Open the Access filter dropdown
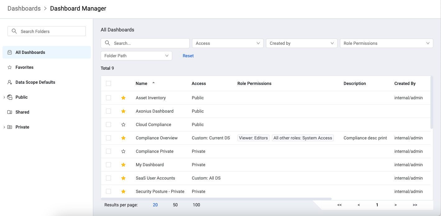441x216 pixels. 228,43
